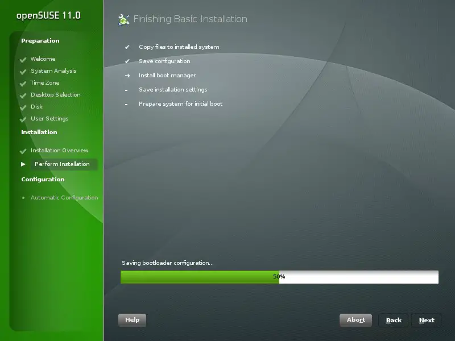Click the Preparation section heading
The height and width of the screenshot is (341, 455).
pos(40,41)
